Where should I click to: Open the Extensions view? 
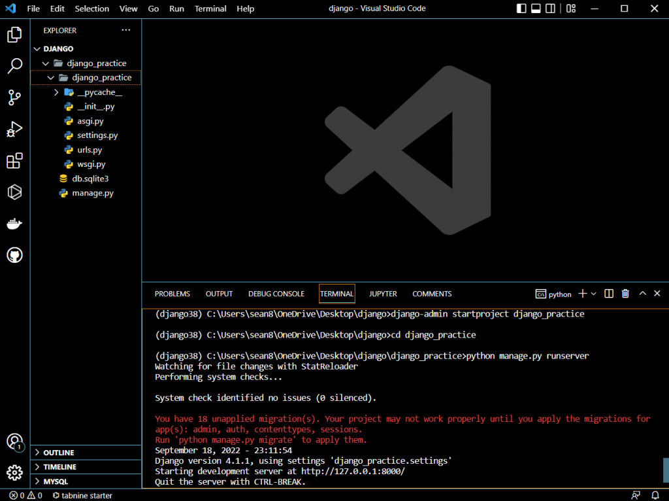[x=14, y=161]
